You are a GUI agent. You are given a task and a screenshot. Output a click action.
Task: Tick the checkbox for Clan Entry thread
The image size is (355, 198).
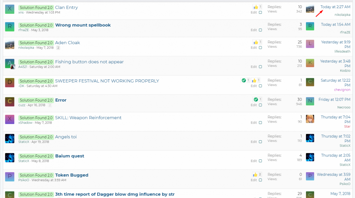pos(260,12)
